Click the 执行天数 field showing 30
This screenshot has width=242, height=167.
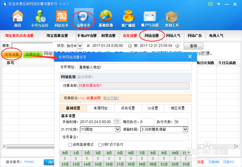(x=181, y=122)
